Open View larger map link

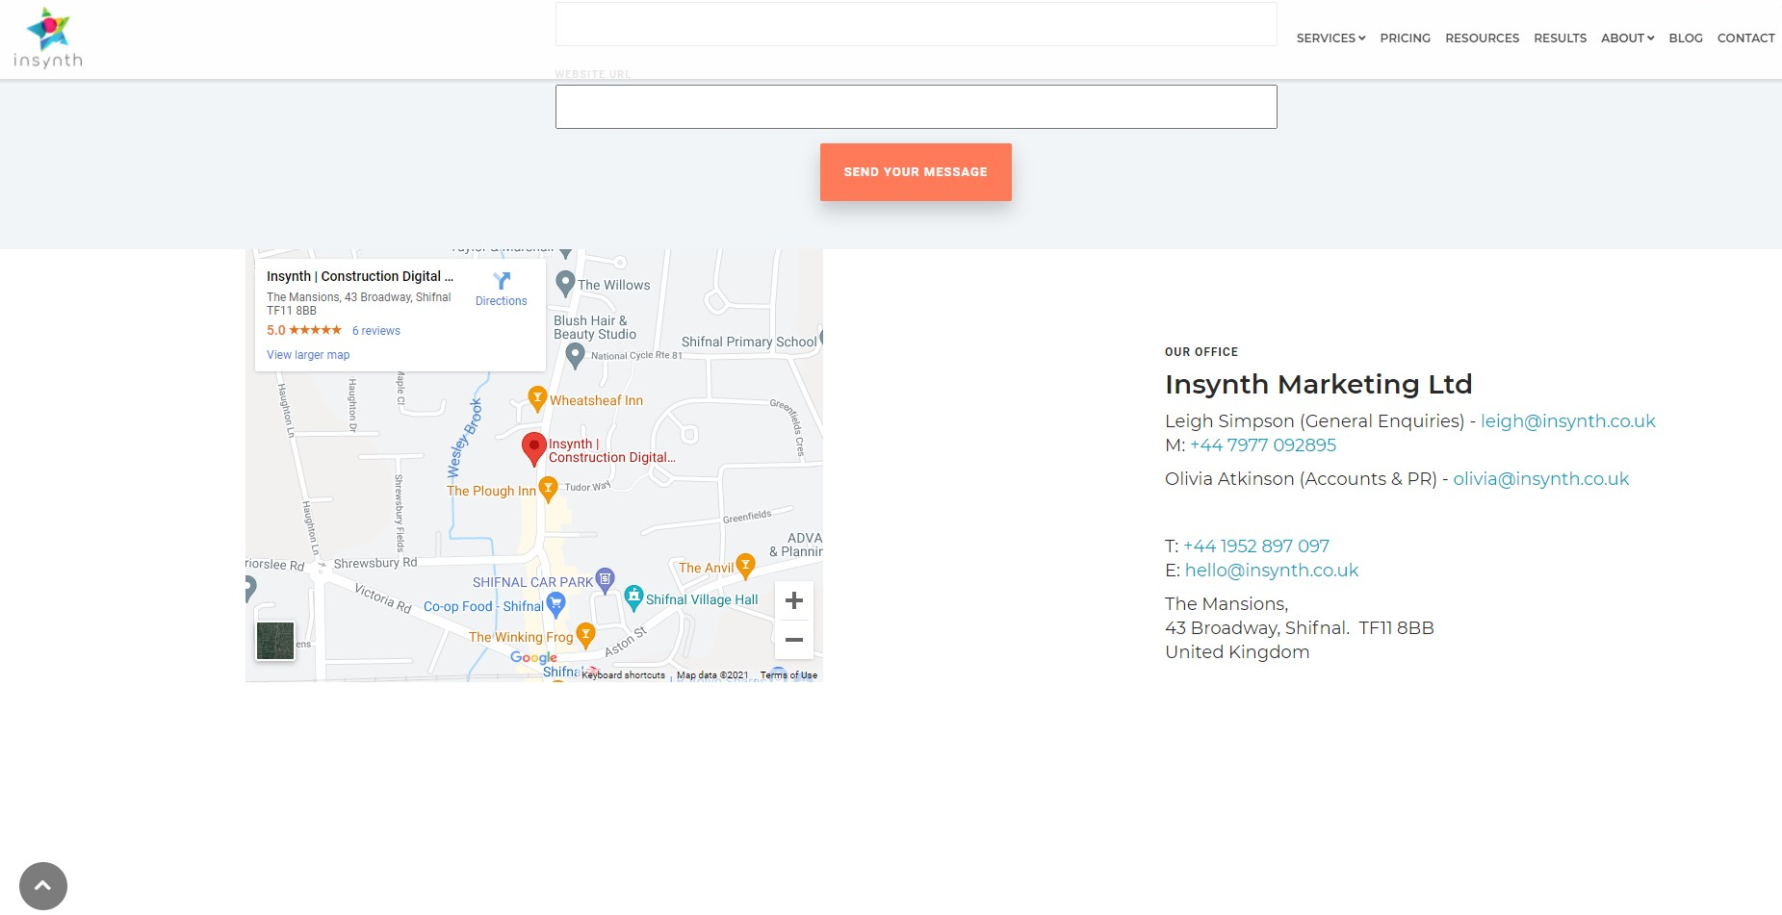coord(308,355)
